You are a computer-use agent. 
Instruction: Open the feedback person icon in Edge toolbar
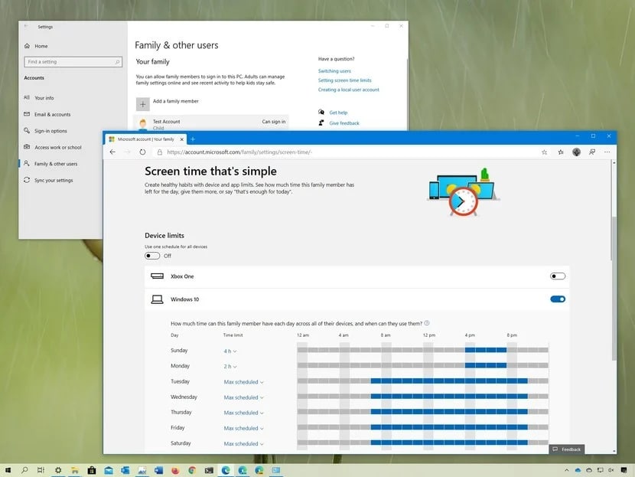592,152
